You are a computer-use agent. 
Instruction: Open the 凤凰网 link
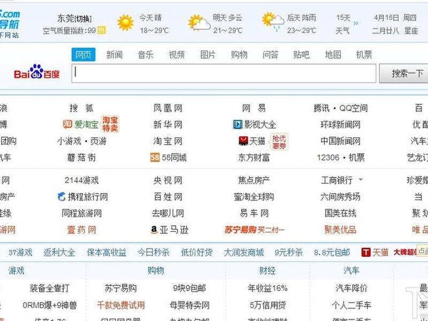[167, 108]
